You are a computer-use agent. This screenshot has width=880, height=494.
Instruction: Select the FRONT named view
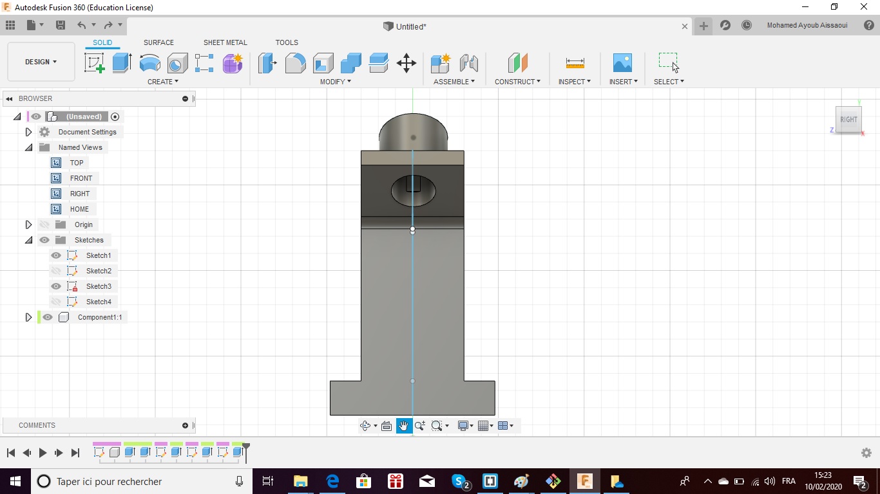(x=81, y=178)
